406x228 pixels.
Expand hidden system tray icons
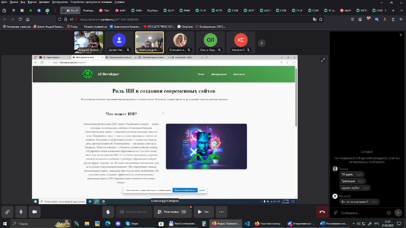353,224
